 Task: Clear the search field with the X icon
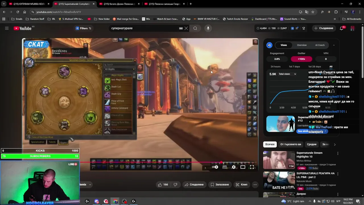[x=186, y=28]
